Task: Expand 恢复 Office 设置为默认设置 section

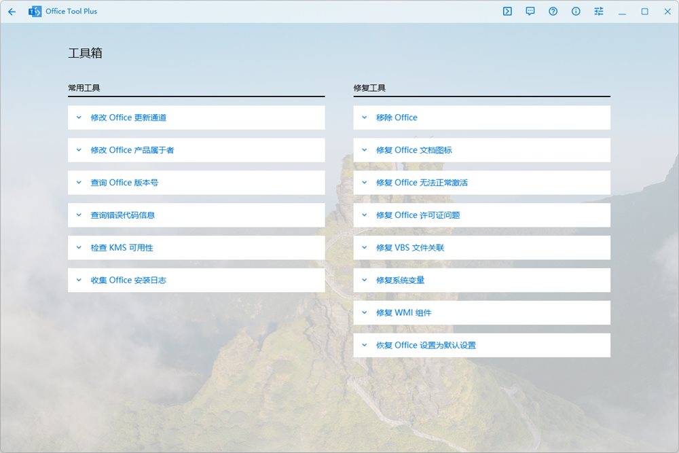Action: (x=481, y=346)
